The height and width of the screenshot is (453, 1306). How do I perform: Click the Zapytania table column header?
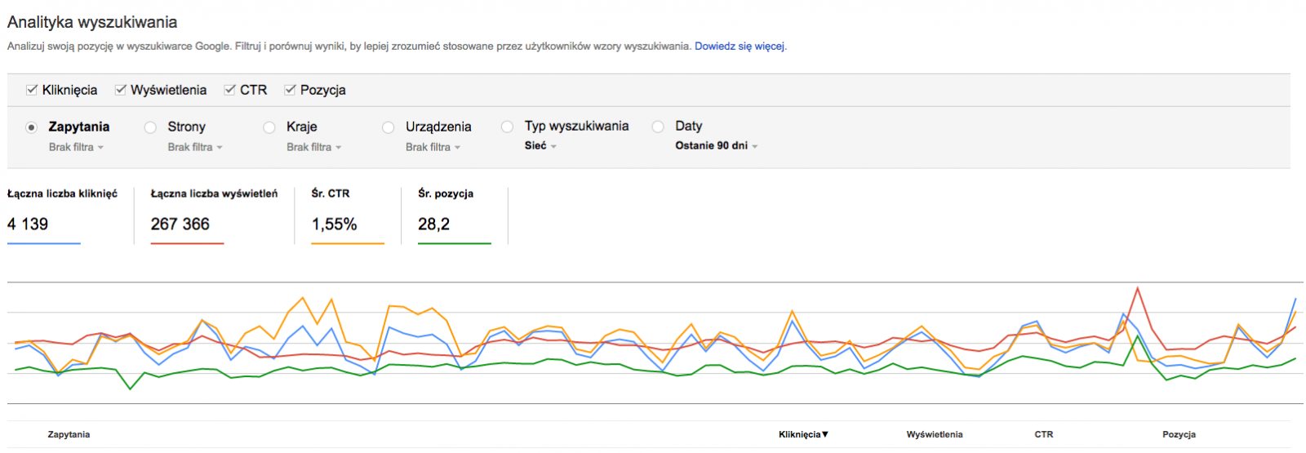click(69, 434)
